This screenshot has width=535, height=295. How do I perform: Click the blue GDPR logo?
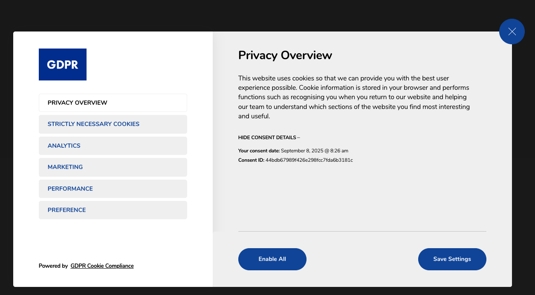[63, 64]
